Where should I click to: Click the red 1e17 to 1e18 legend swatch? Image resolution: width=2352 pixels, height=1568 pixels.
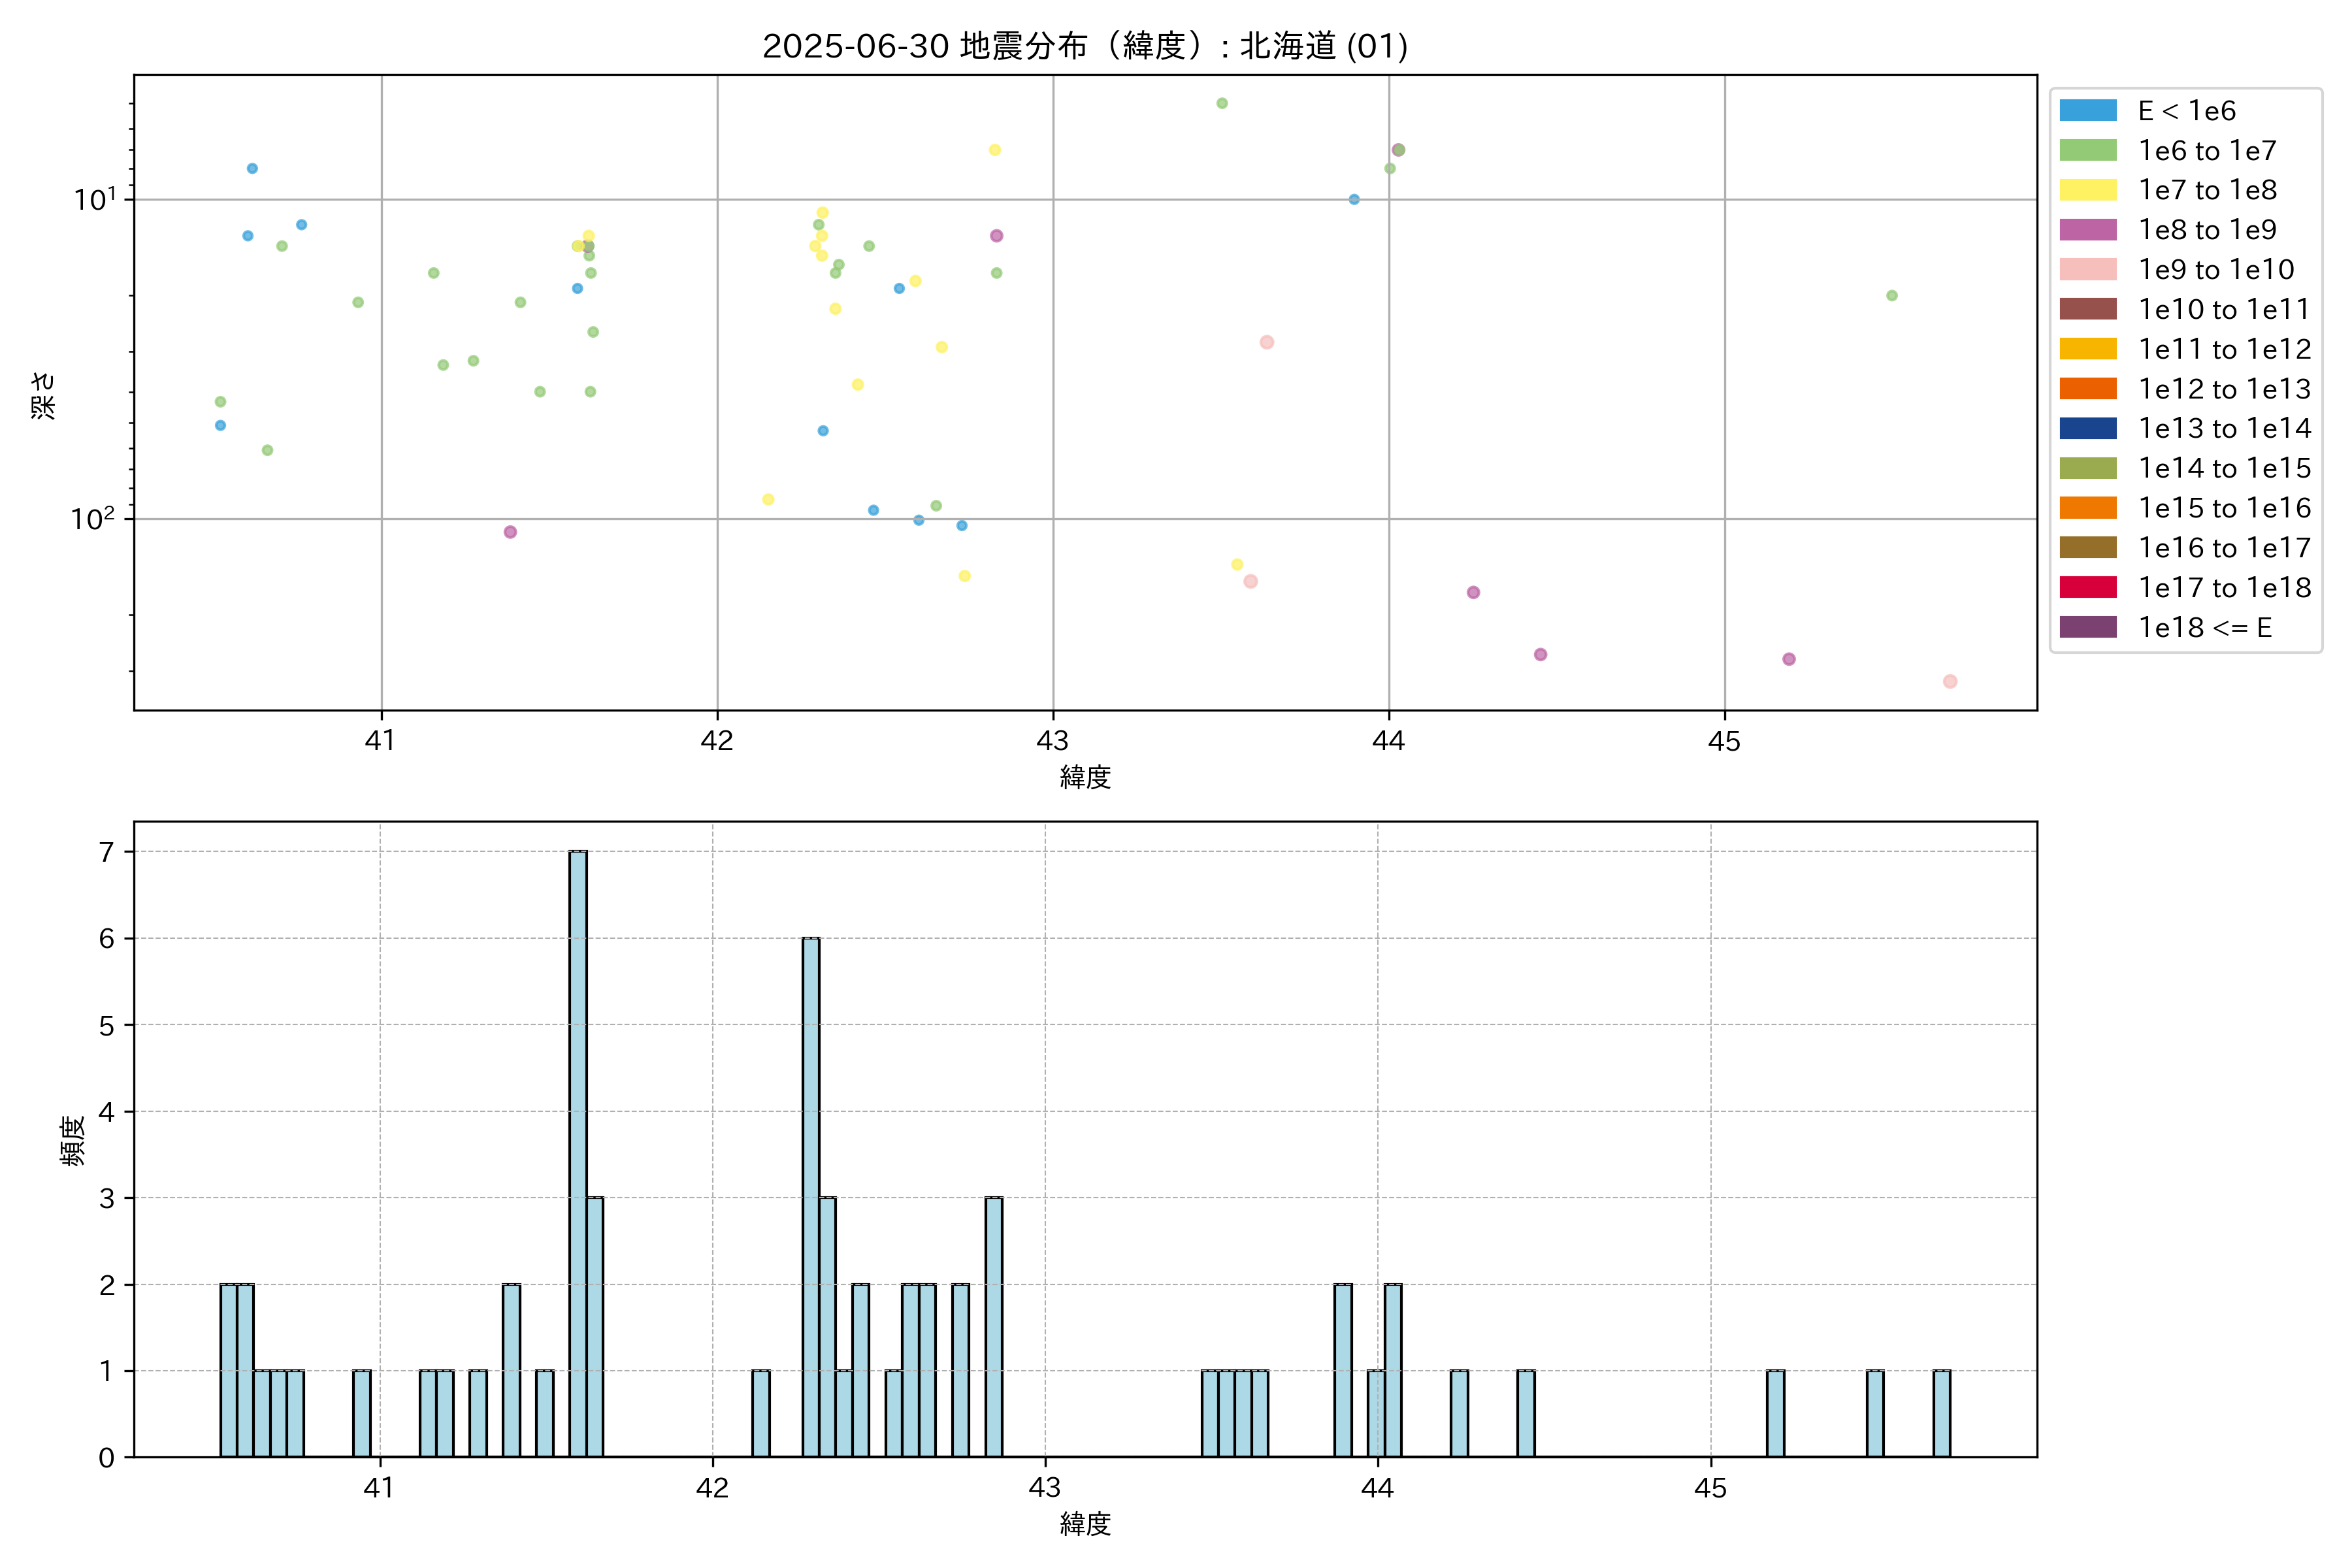click(x=2087, y=587)
